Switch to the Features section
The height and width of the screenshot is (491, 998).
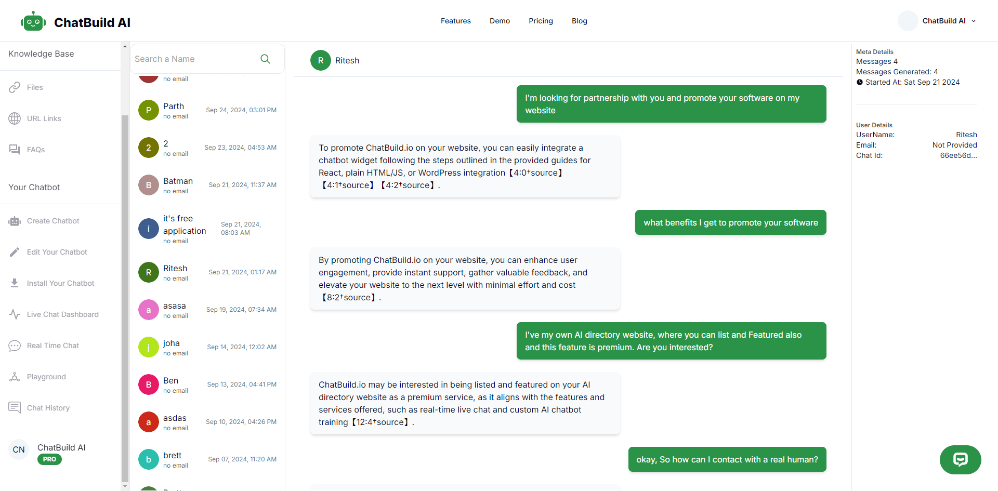pyautogui.click(x=455, y=21)
